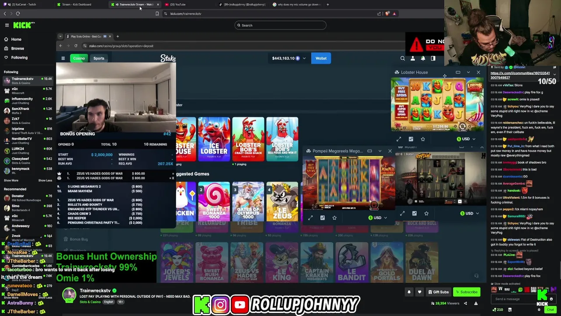This screenshot has width=561, height=316.
Task: Select Ice Lobster game thumbnail
Action: coord(214,139)
